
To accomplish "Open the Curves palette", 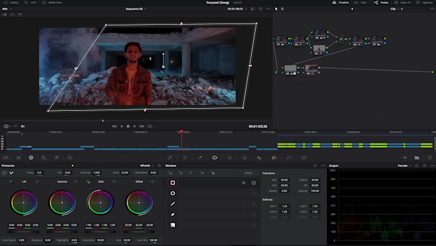I will pos(170,158).
